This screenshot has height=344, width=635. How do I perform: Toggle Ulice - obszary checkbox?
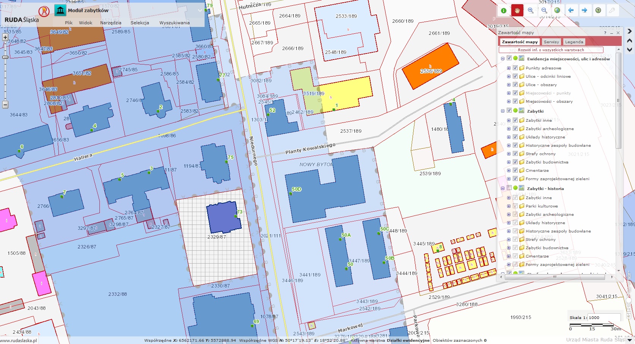click(x=515, y=85)
